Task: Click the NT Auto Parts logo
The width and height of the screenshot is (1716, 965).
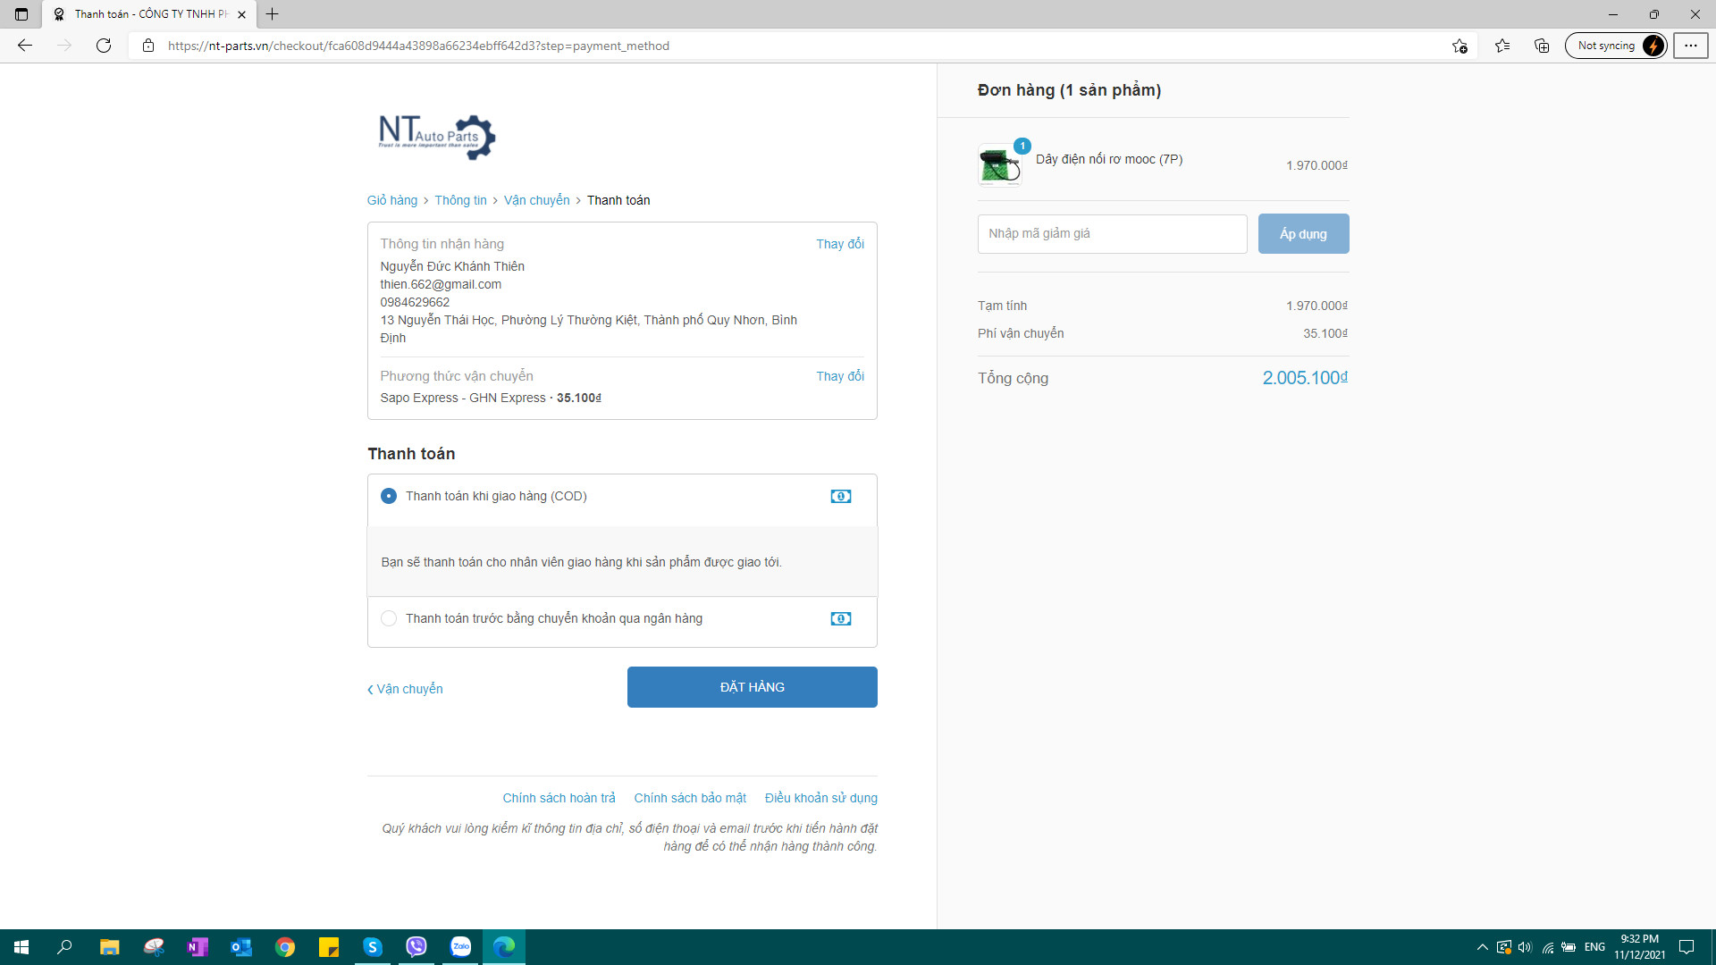Action: coord(437,137)
